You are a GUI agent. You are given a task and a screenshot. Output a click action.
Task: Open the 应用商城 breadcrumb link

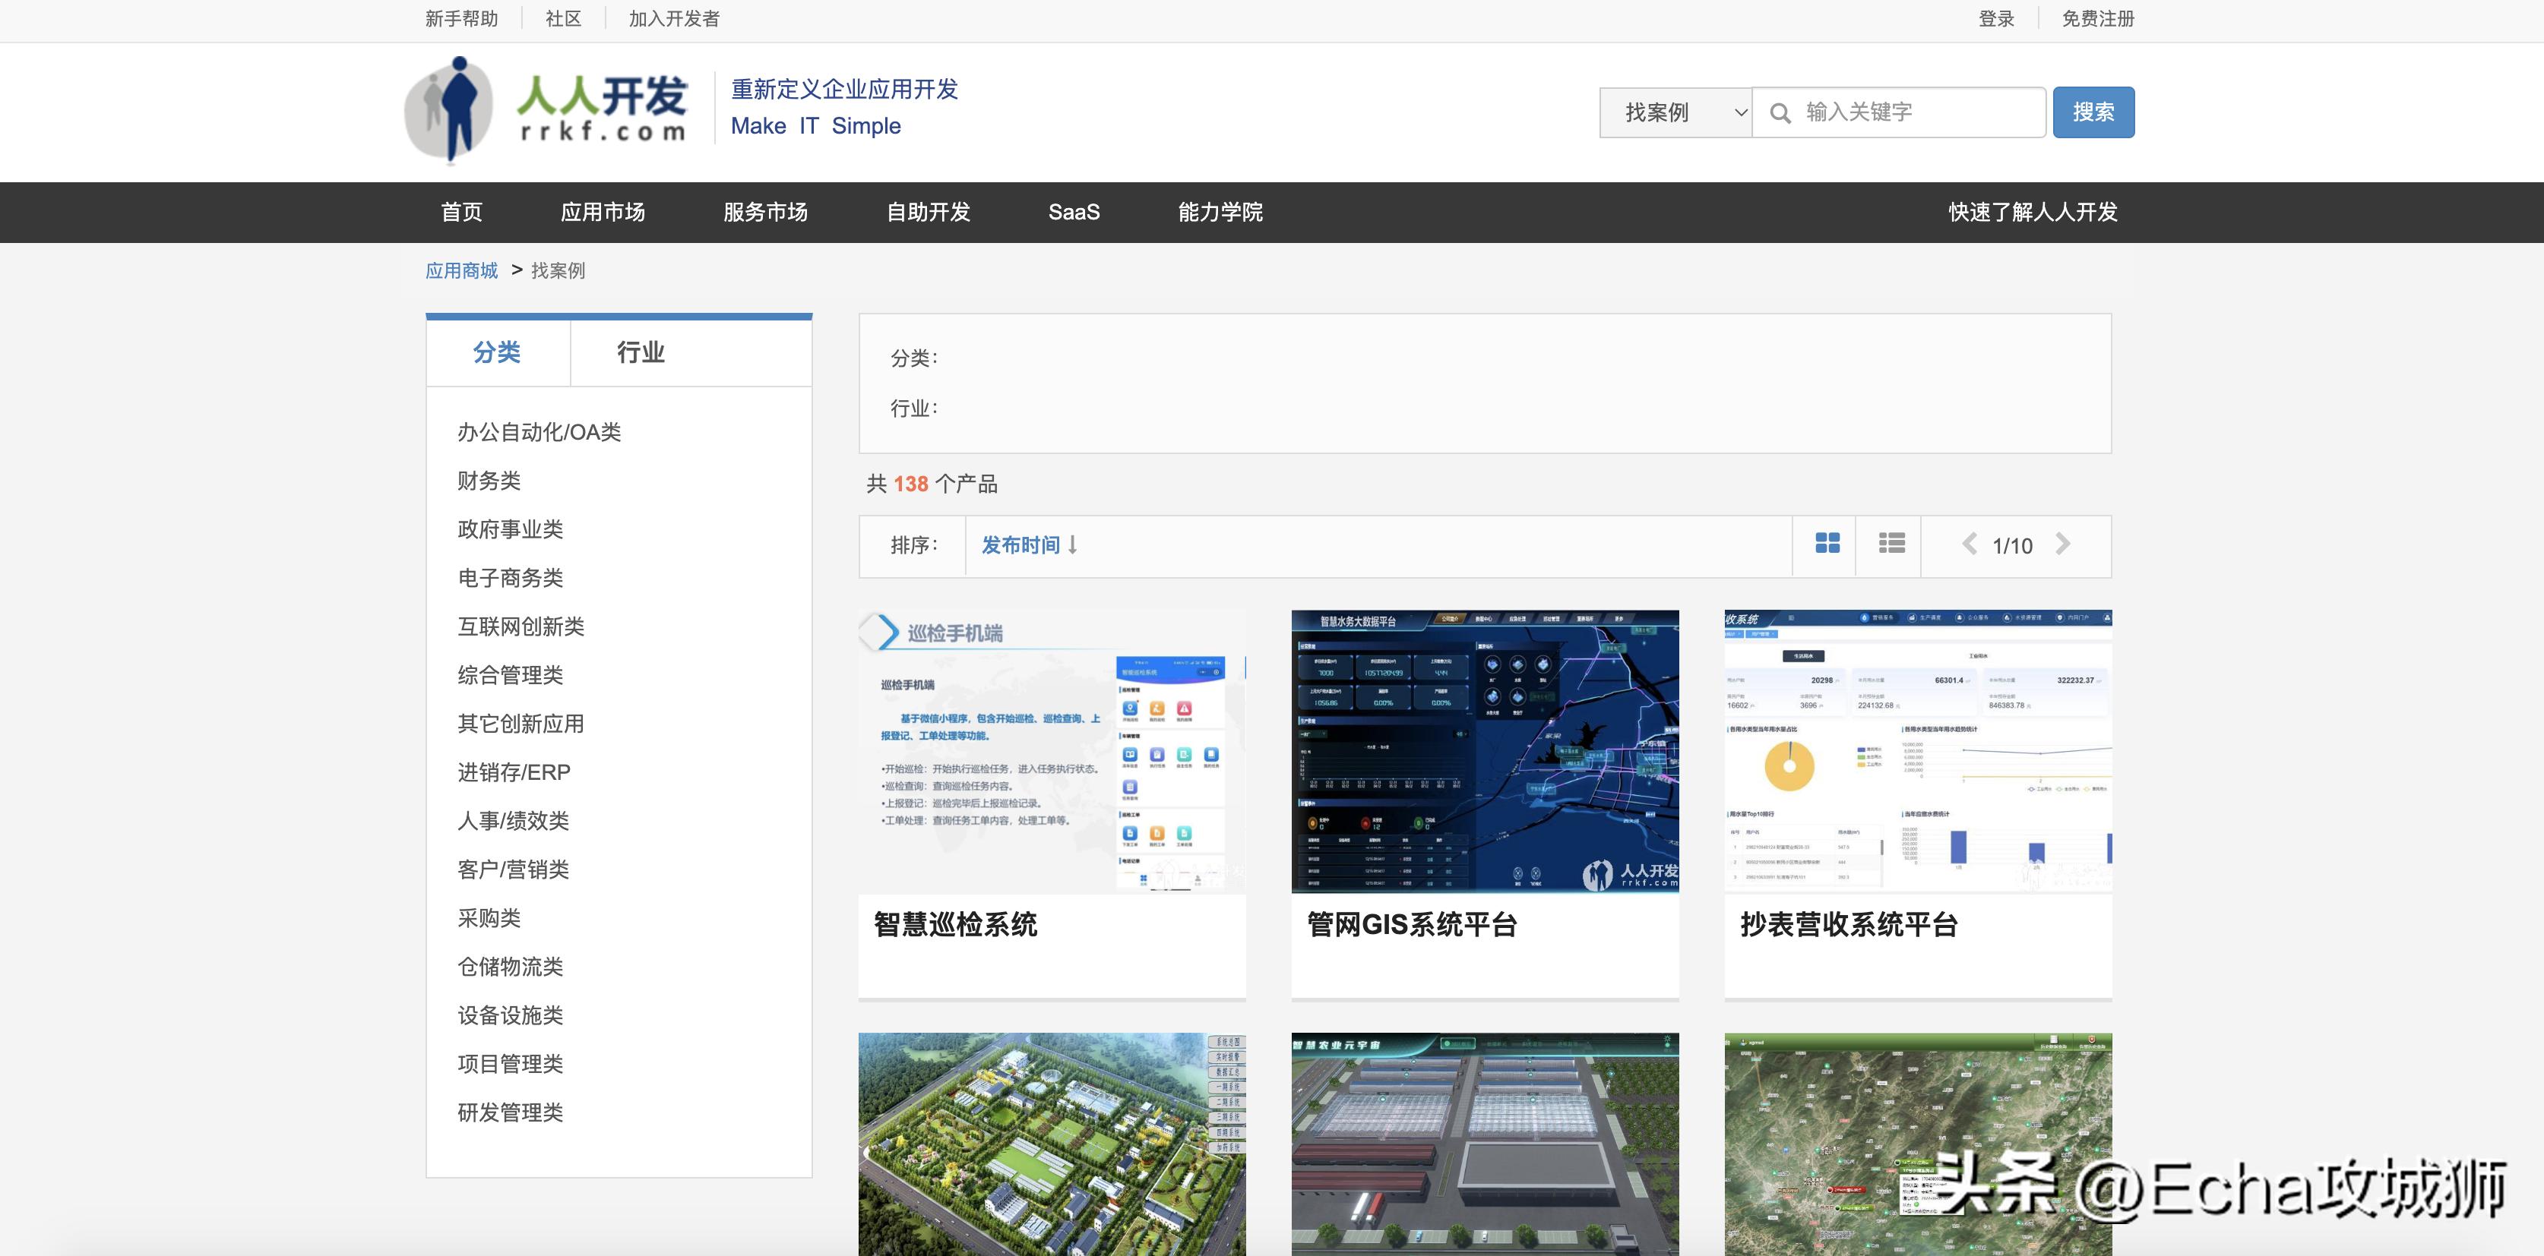(x=460, y=270)
